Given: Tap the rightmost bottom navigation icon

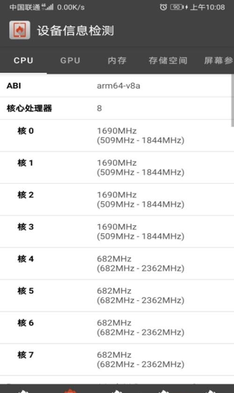Looking at the screenshot, I should [x=211, y=391].
